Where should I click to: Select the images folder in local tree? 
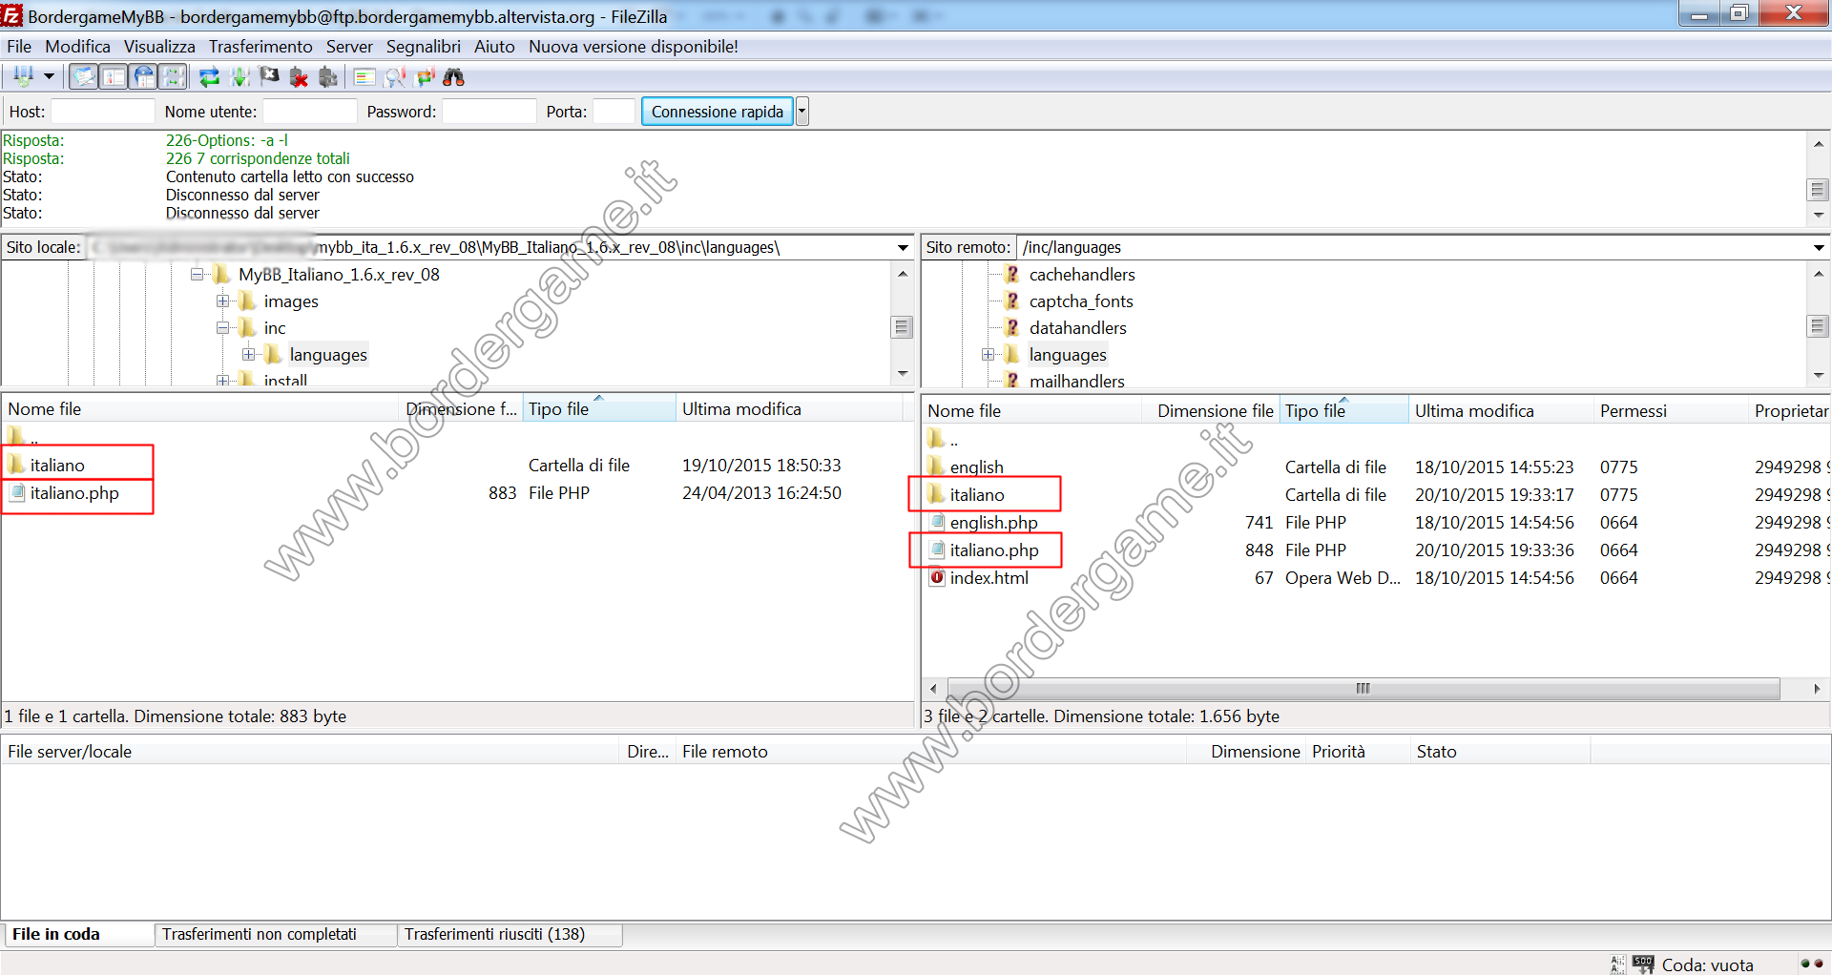291,301
